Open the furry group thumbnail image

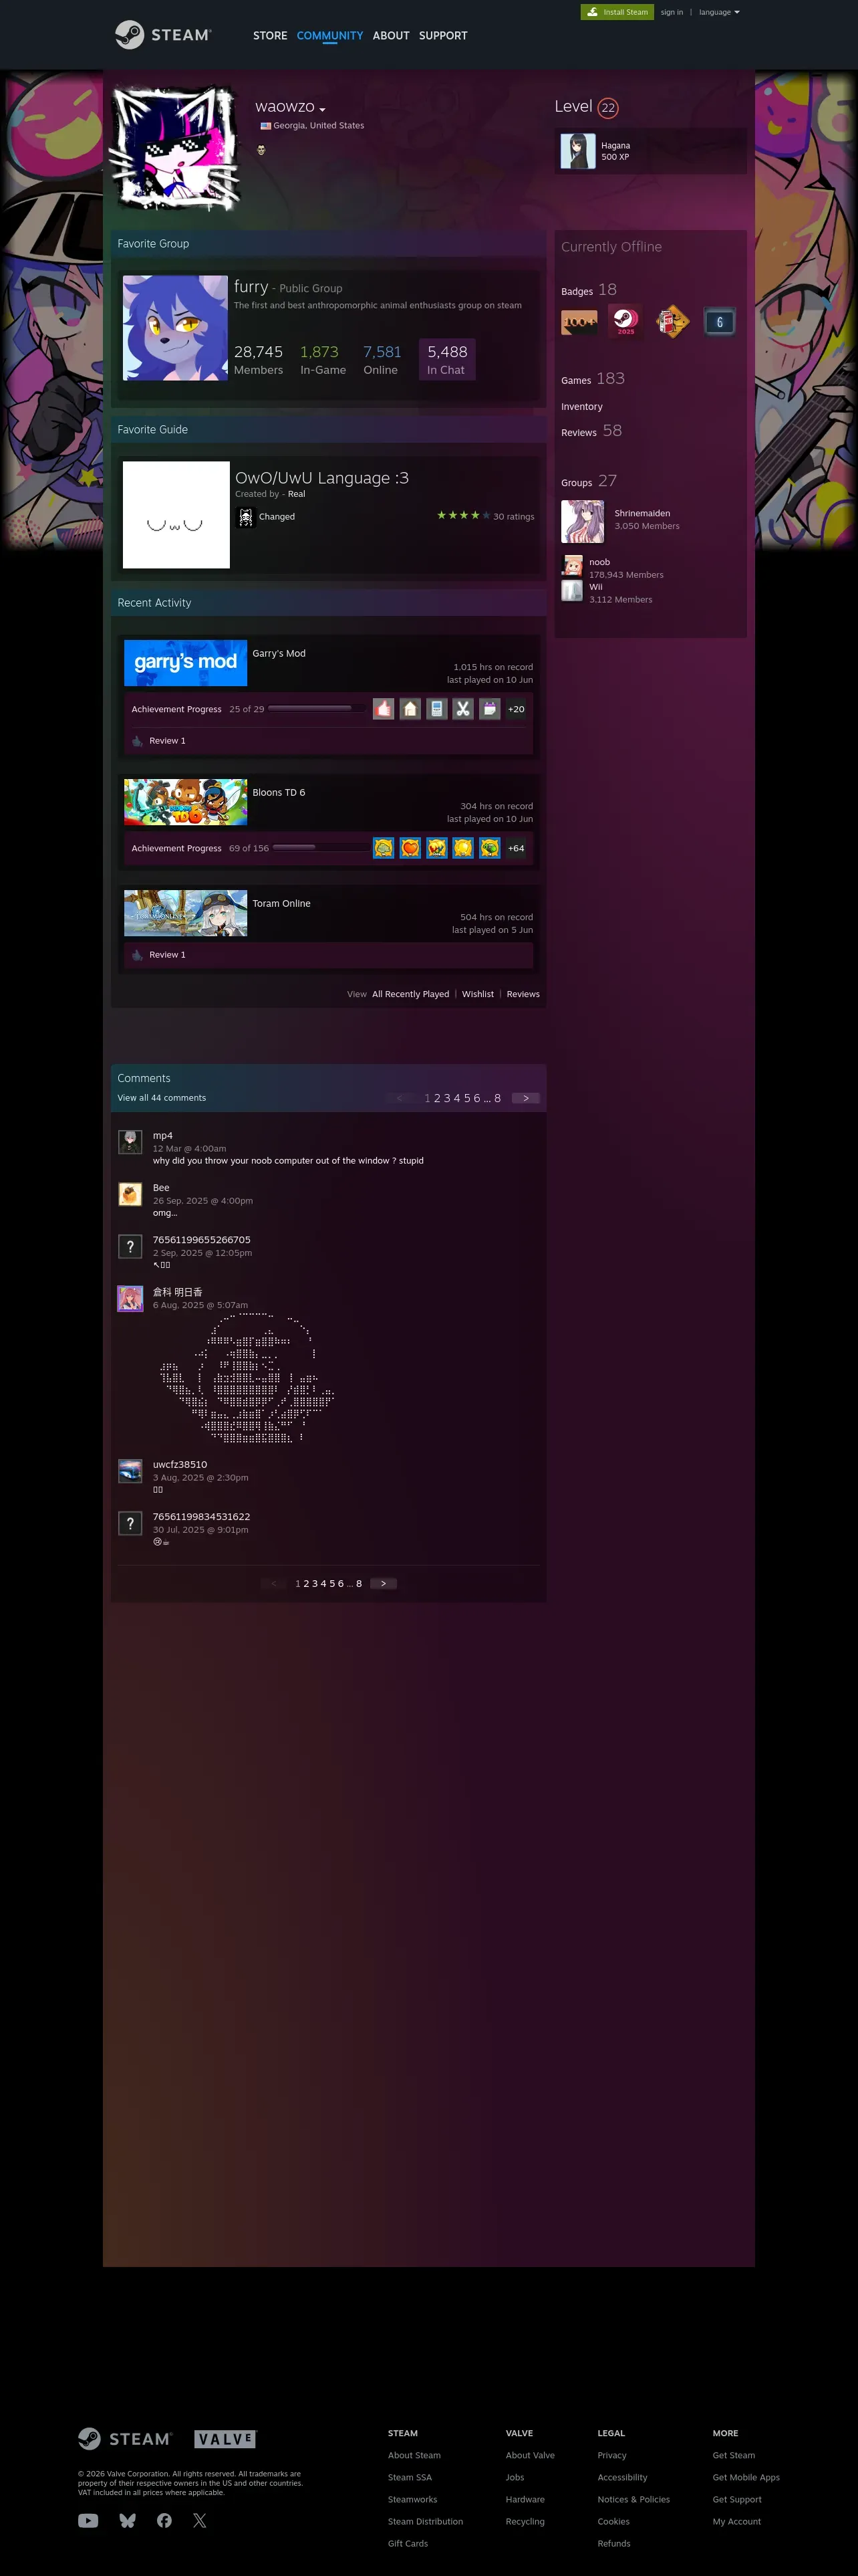pos(175,328)
